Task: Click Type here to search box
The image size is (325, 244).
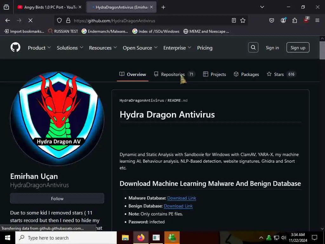Action: coord(66,238)
